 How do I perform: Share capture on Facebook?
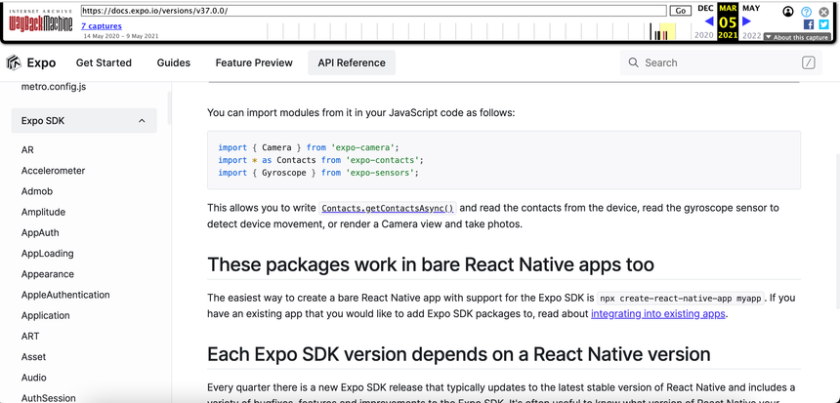(x=808, y=24)
